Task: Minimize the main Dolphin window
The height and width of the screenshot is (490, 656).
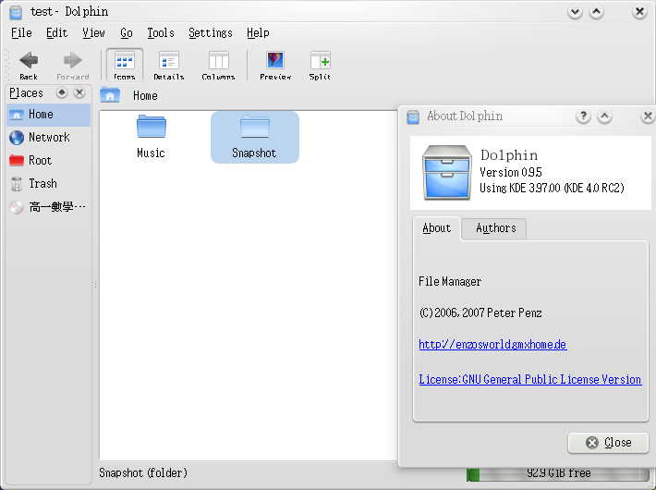Action: [576, 12]
